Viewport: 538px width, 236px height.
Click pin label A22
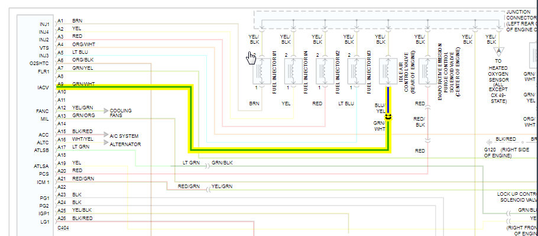pyautogui.click(x=61, y=187)
